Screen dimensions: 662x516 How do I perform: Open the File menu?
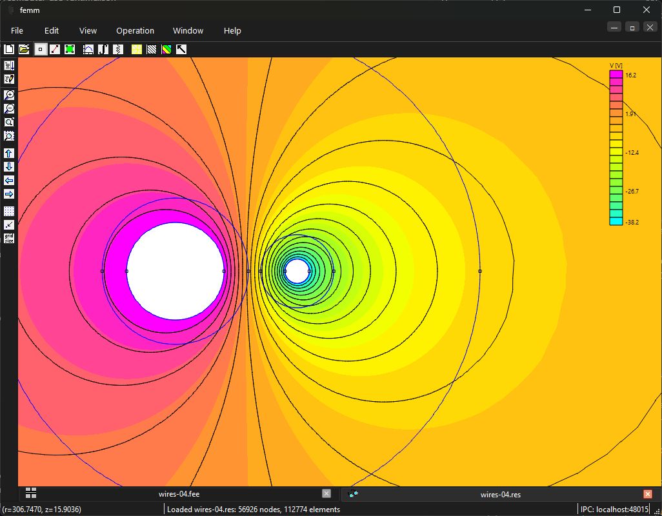click(17, 30)
